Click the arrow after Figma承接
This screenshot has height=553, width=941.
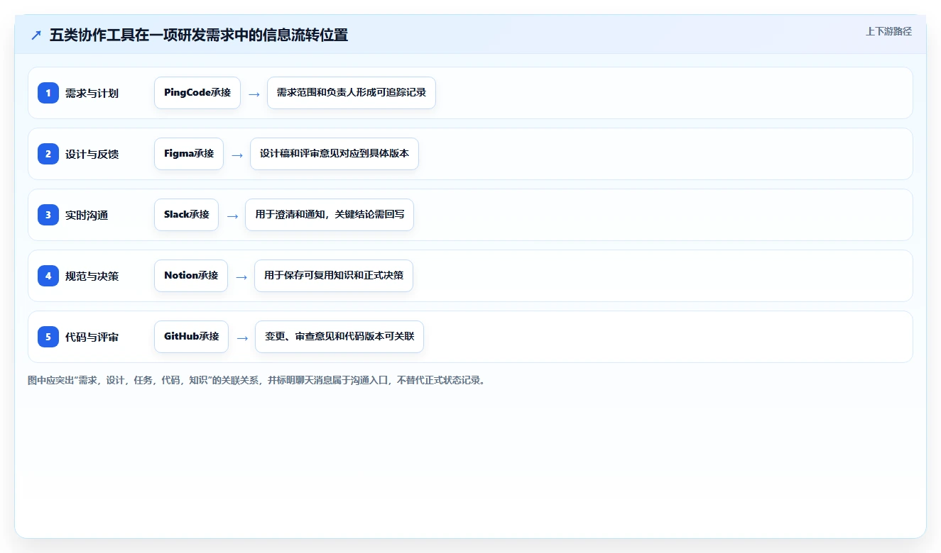pyautogui.click(x=237, y=155)
